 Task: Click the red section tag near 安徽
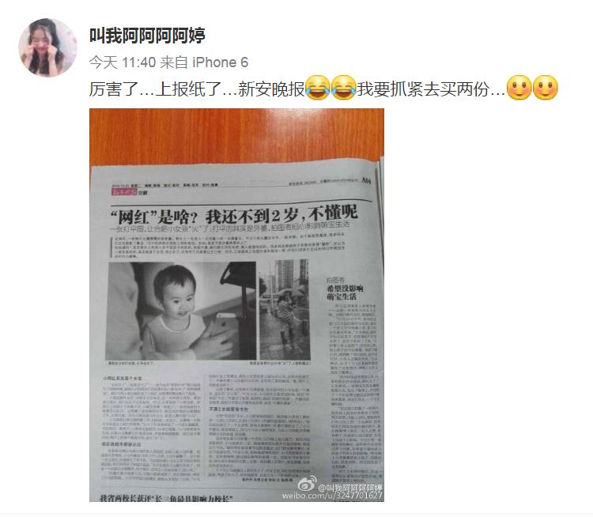click(x=123, y=193)
